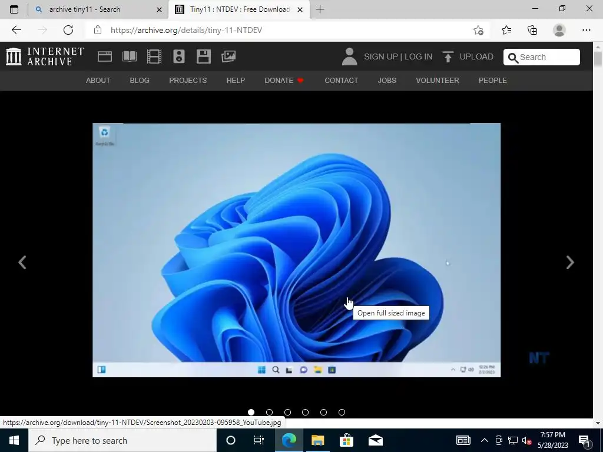Close the Tiny11 NTDEV tab

[x=300, y=9]
